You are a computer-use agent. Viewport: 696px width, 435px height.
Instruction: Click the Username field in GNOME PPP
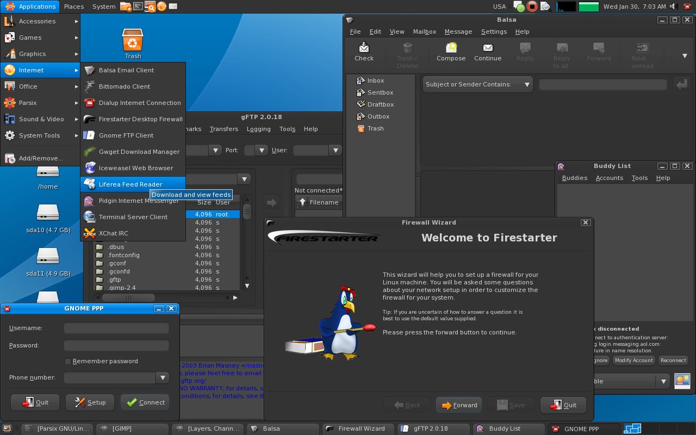(x=116, y=328)
